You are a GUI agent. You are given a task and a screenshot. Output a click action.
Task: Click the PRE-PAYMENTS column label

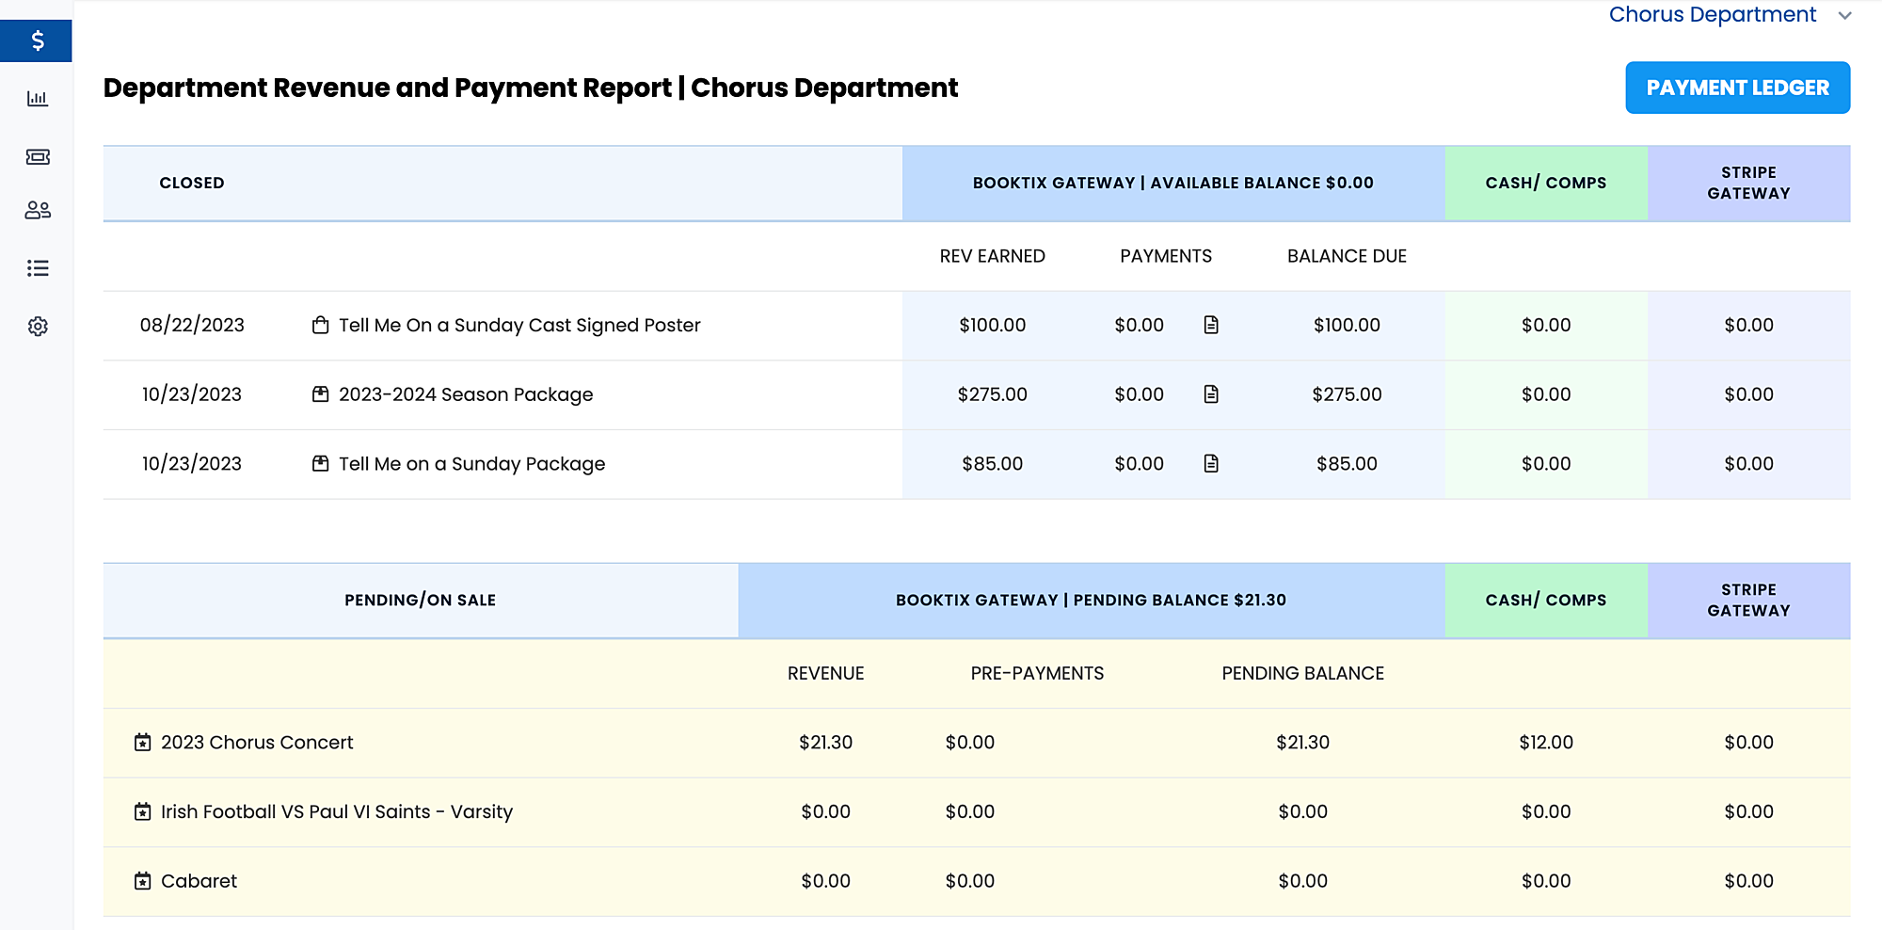1037,674
